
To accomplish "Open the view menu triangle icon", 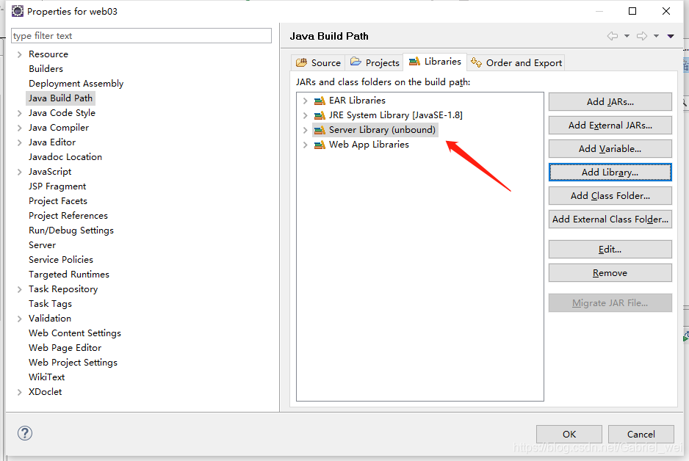I will (x=671, y=36).
